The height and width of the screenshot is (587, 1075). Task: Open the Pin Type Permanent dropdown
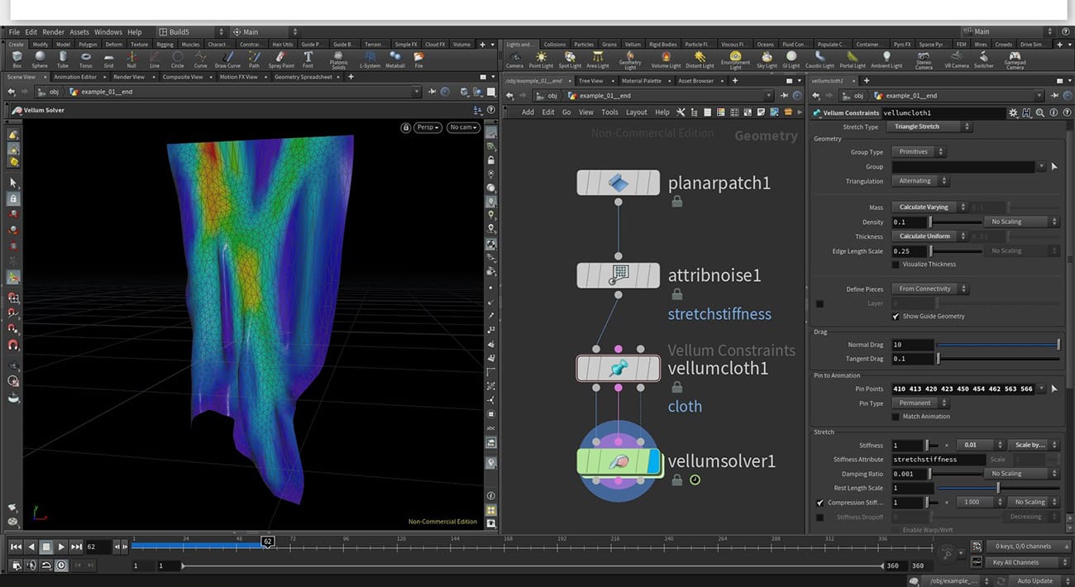(920, 403)
